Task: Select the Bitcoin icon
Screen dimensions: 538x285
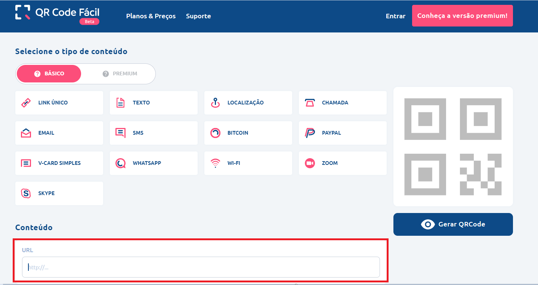Action: click(215, 133)
